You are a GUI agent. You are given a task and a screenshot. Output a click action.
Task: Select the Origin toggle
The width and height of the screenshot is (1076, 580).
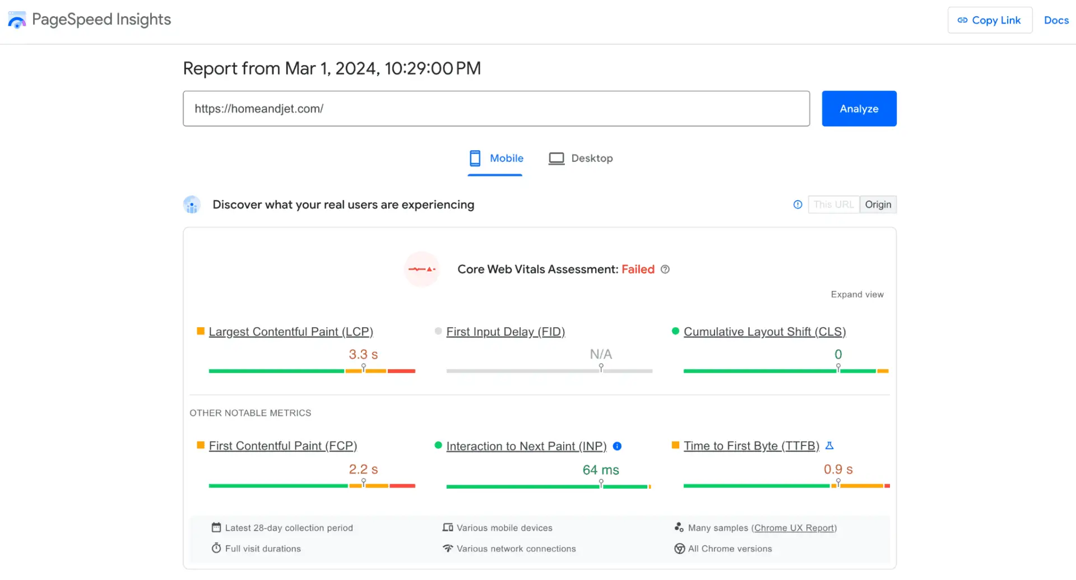click(878, 205)
